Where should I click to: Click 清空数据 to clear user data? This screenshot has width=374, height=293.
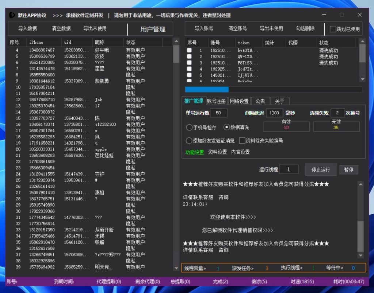(61, 28)
